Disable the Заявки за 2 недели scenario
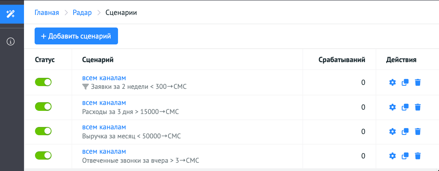 [x=43, y=82]
